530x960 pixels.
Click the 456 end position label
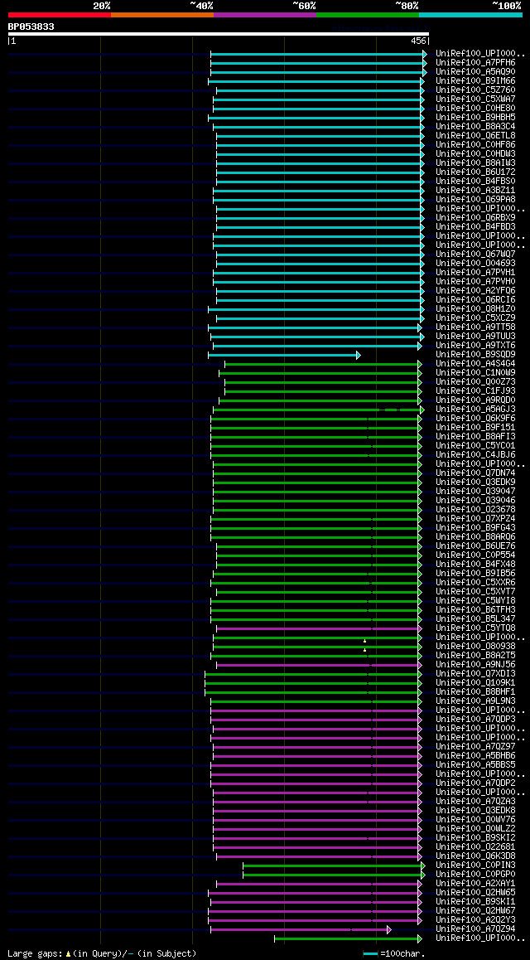[418, 41]
